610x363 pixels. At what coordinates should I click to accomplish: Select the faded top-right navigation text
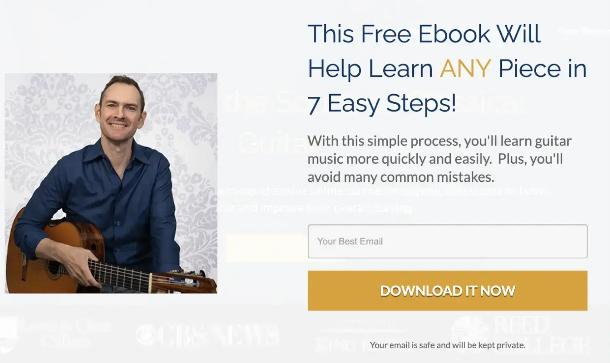point(582,31)
